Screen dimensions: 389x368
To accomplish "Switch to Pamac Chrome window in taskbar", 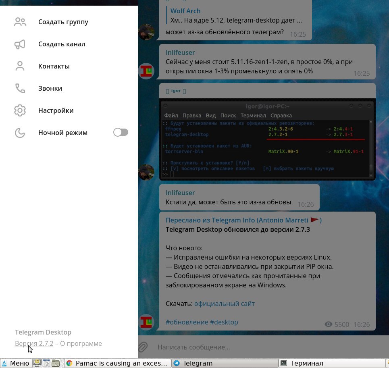I will [118, 363].
